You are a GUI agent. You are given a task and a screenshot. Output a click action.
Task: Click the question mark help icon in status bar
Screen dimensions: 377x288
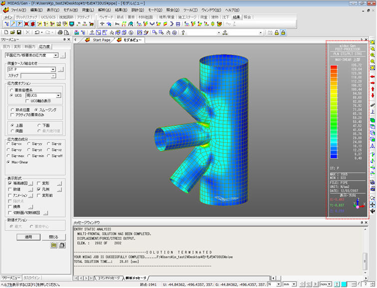(x=337, y=284)
